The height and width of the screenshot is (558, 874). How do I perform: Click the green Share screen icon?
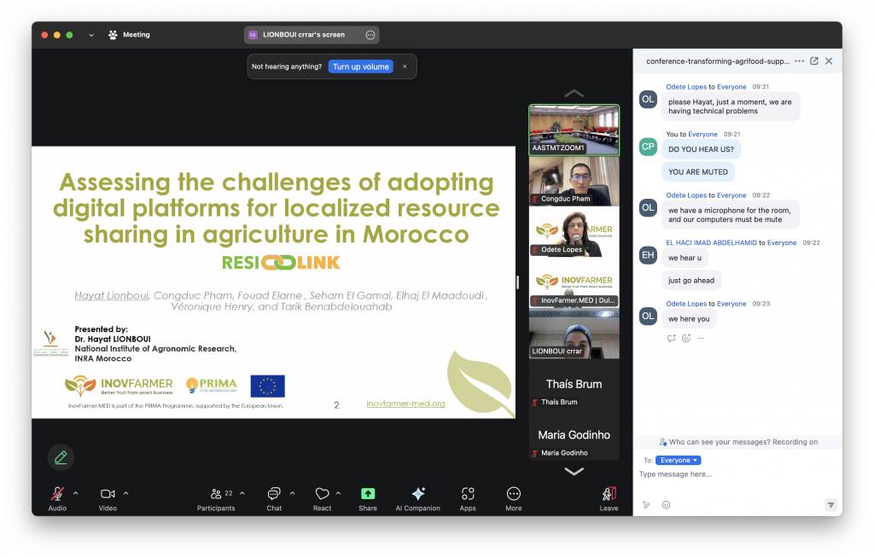pyautogui.click(x=368, y=494)
